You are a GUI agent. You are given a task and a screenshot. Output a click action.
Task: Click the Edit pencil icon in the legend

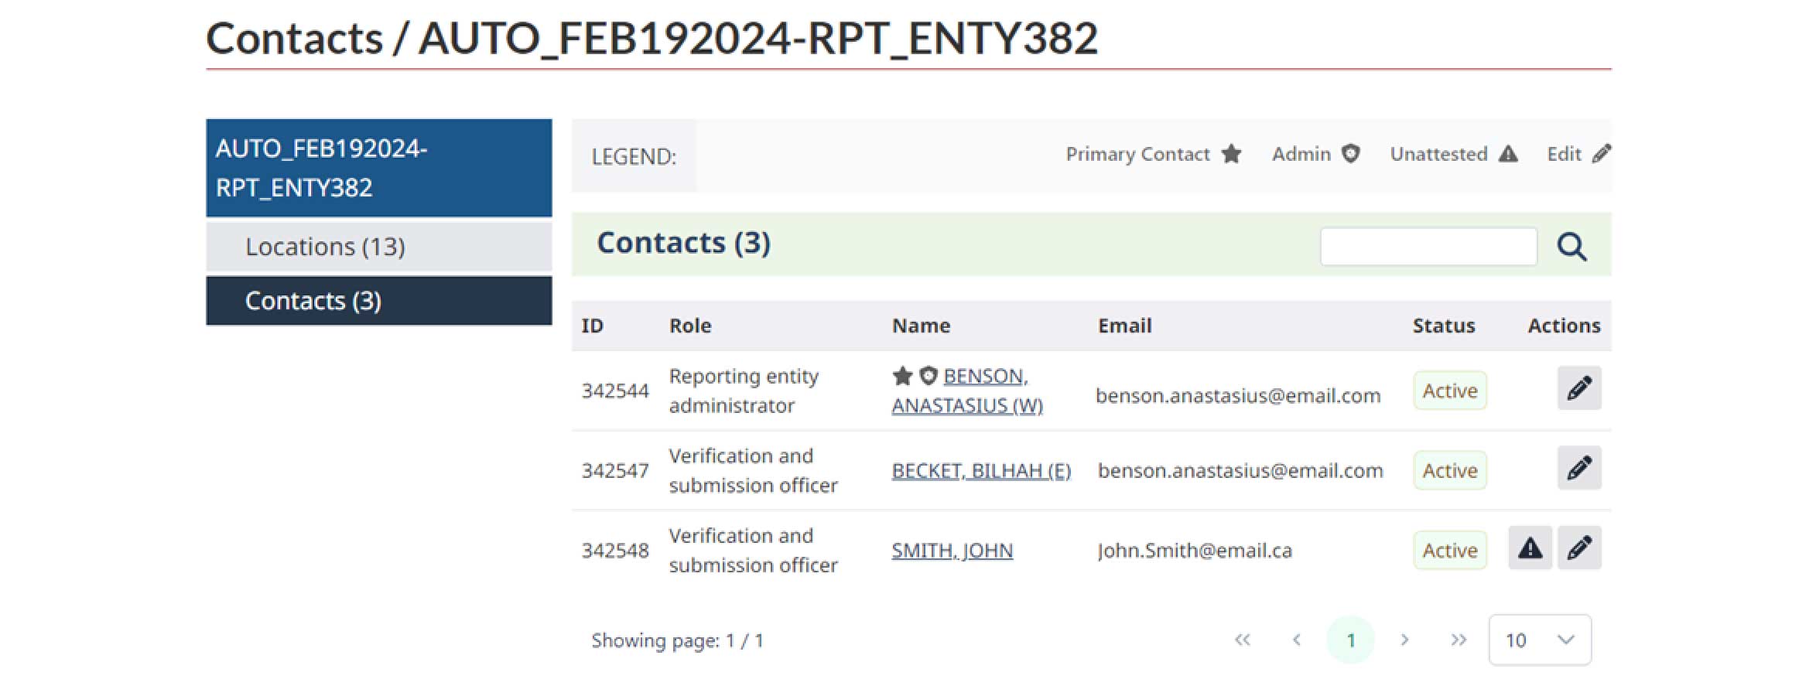pyautogui.click(x=1601, y=154)
